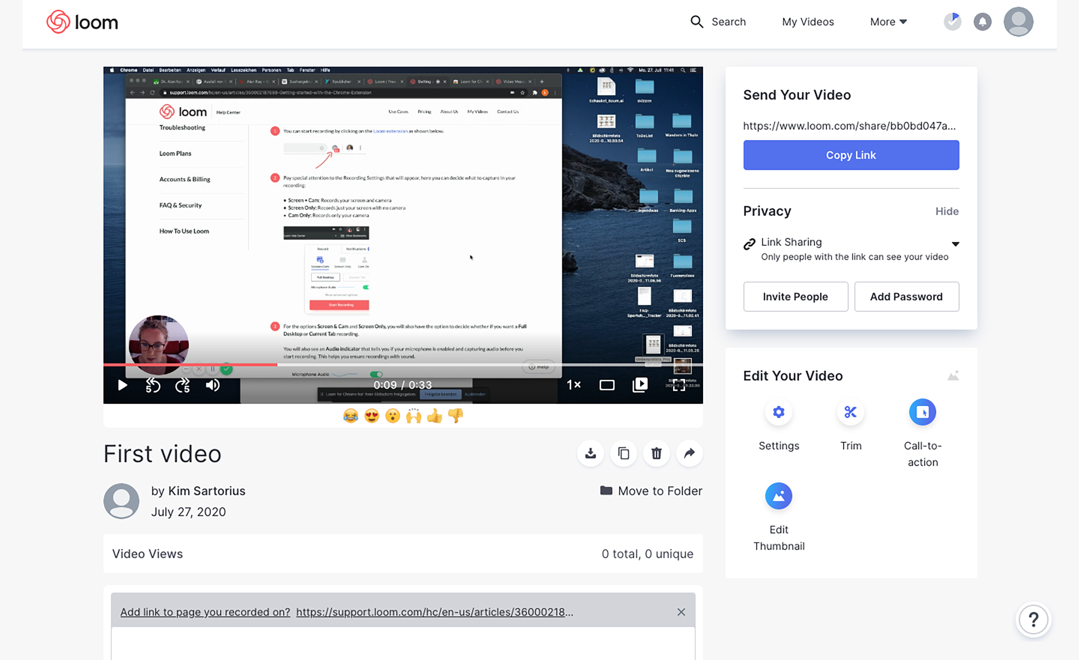Skip forward 5 seconds
This screenshot has width=1079, height=660.
[183, 385]
